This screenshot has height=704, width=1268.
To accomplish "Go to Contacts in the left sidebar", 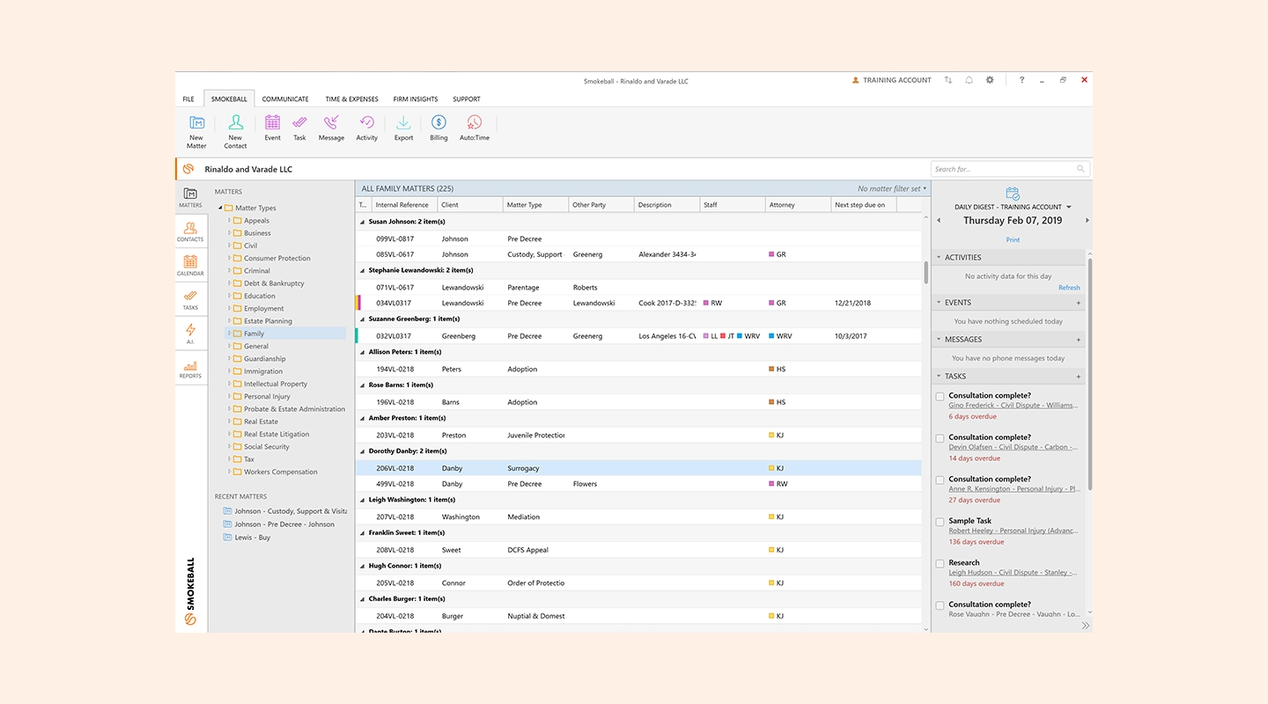I will click(191, 232).
